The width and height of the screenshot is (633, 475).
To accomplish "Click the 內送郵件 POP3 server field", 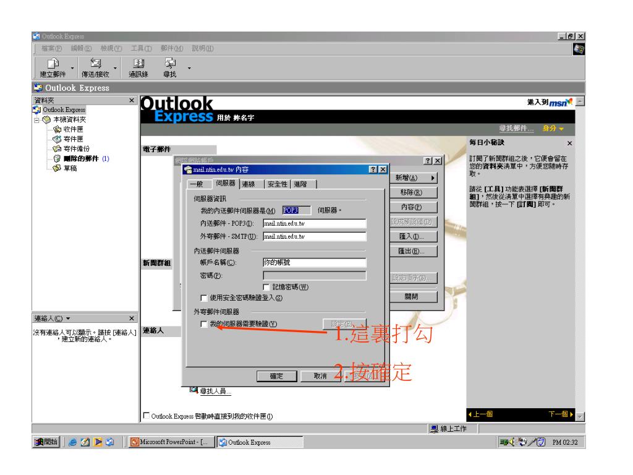I will click(x=315, y=223).
